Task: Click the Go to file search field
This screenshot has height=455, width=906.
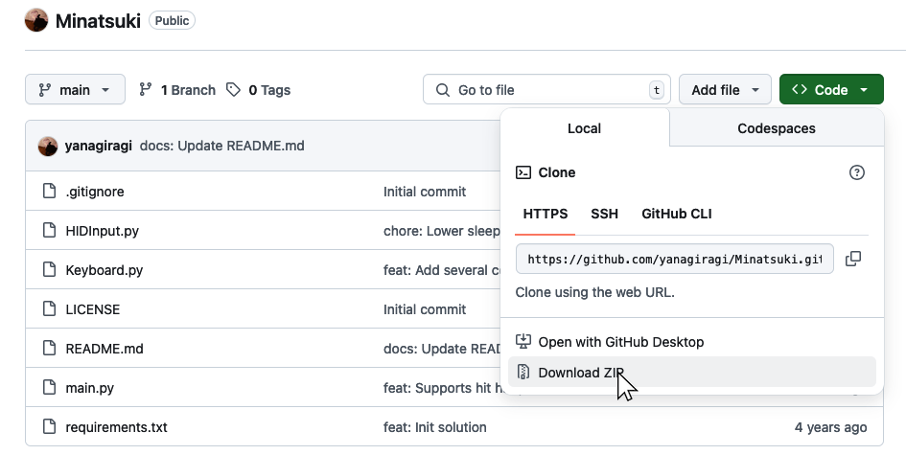Action: click(x=546, y=89)
